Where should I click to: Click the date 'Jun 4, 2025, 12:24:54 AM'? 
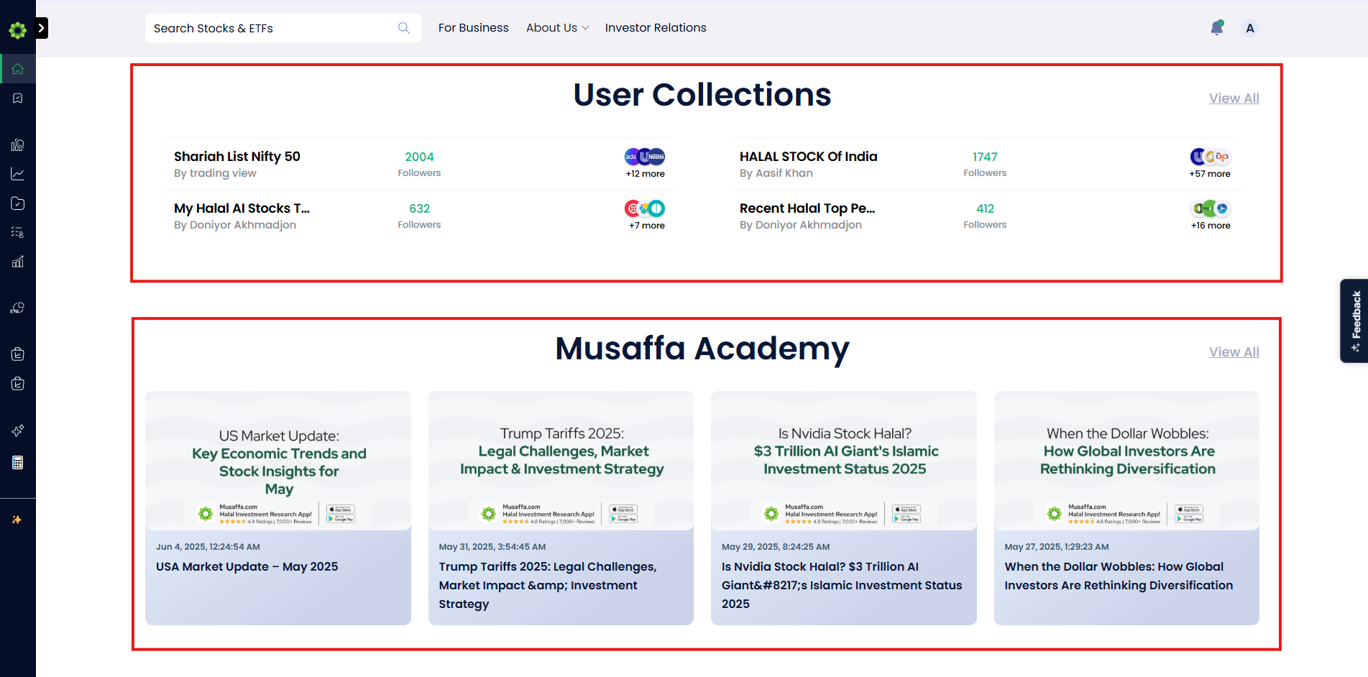click(208, 547)
